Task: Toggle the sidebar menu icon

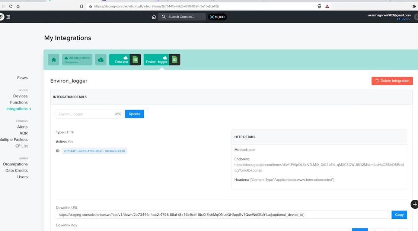Action: tap(8, 17)
